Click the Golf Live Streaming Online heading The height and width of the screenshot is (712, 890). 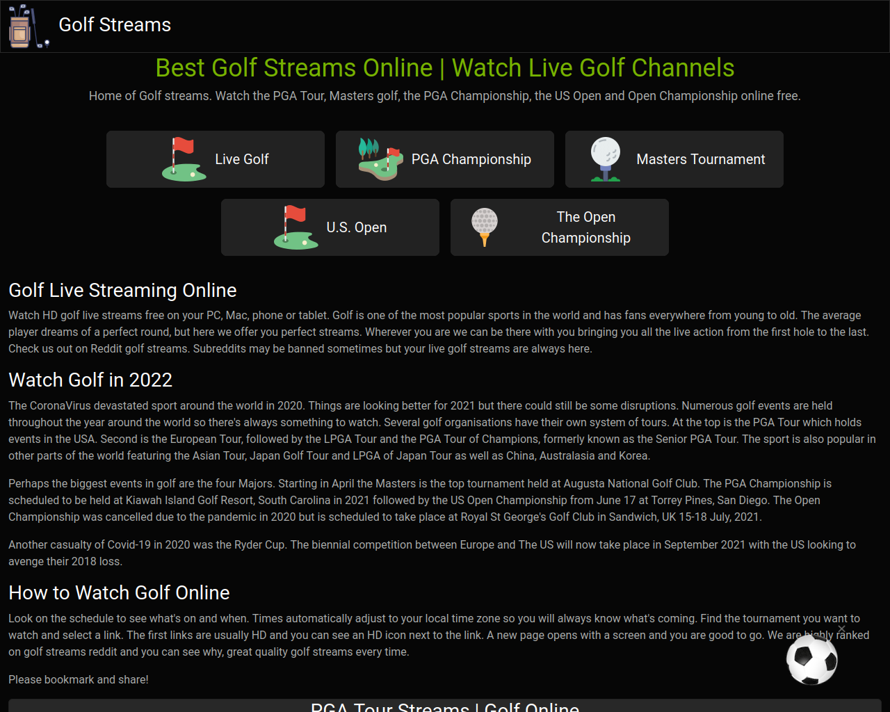pyautogui.click(x=122, y=290)
